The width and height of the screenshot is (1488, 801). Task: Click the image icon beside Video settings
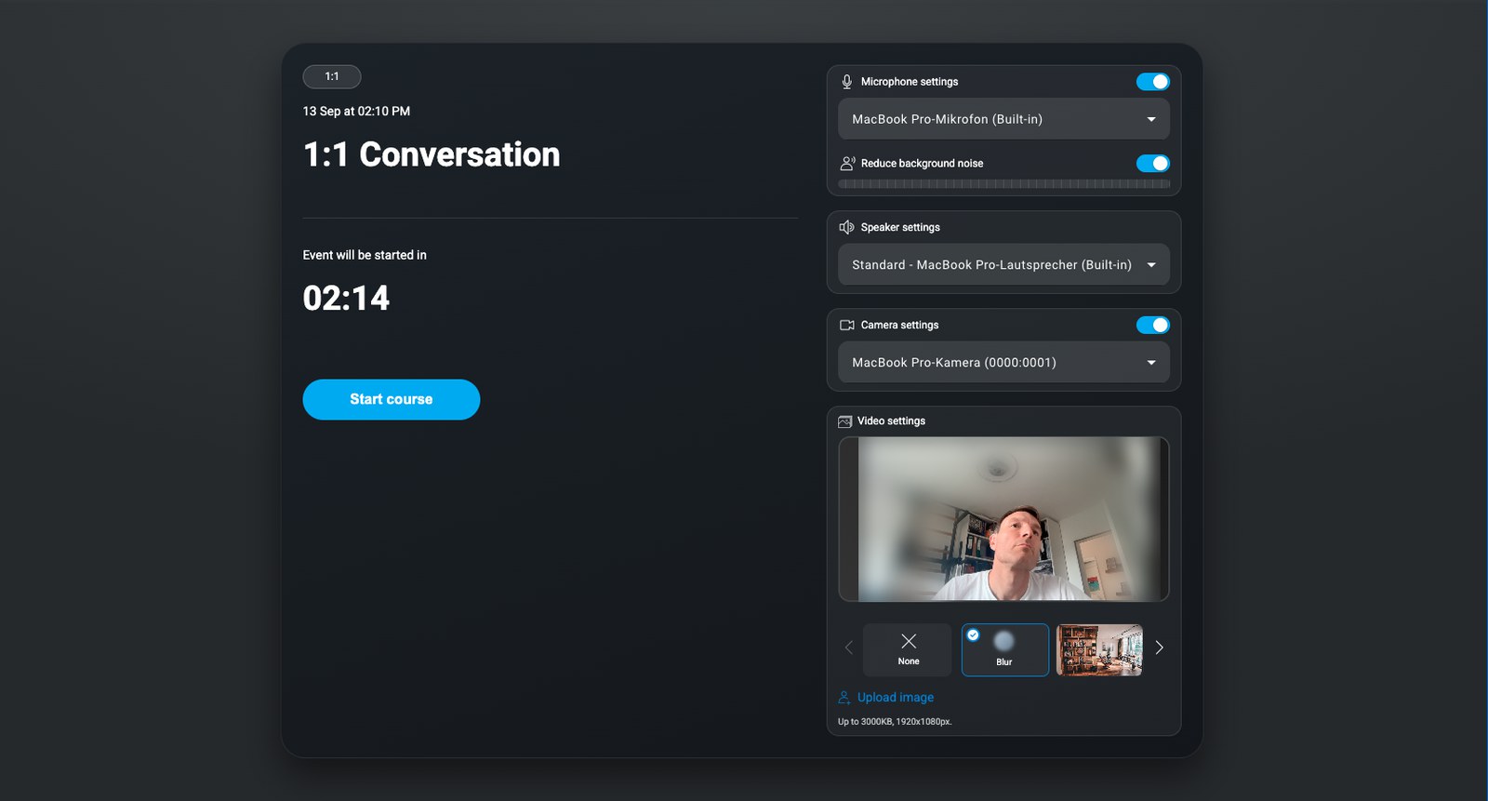click(x=844, y=421)
